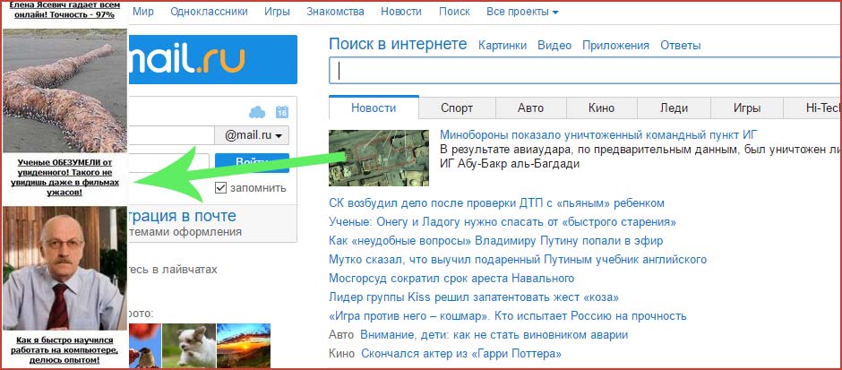Screen dimensions: 842x370
Task: Open the airstrike news thumbnail image
Action: [x=378, y=157]
